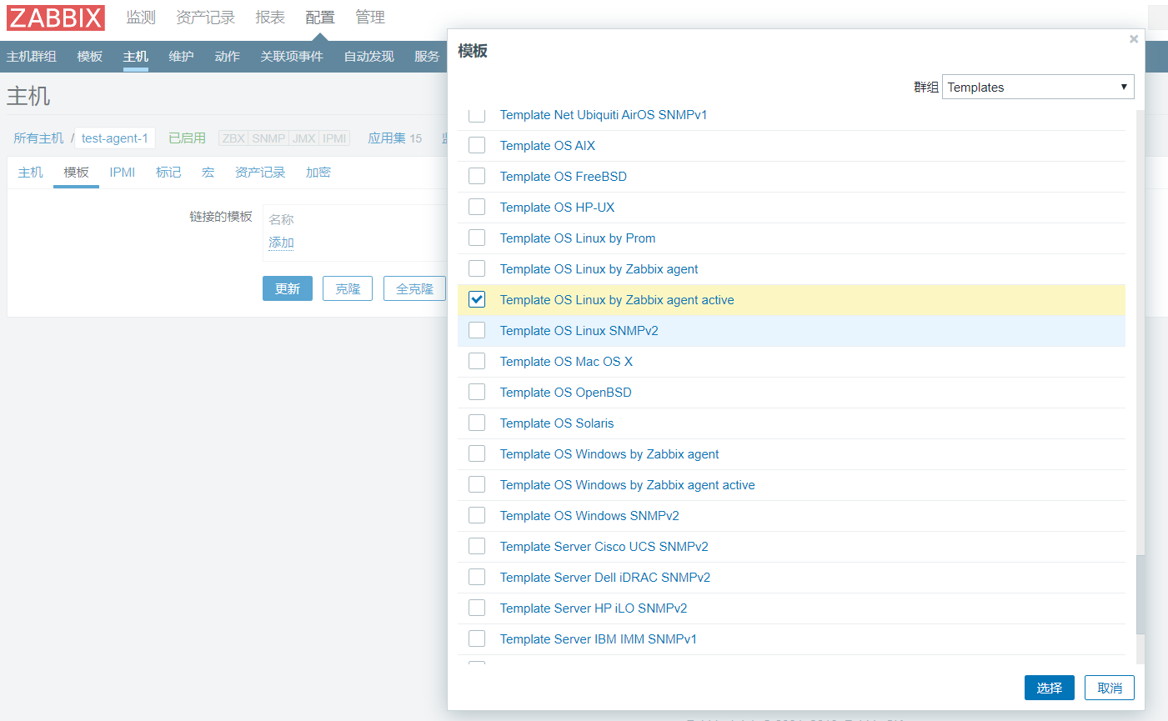
Task: Click the 取消 button in dialog
Action: tap(1110, 688)
